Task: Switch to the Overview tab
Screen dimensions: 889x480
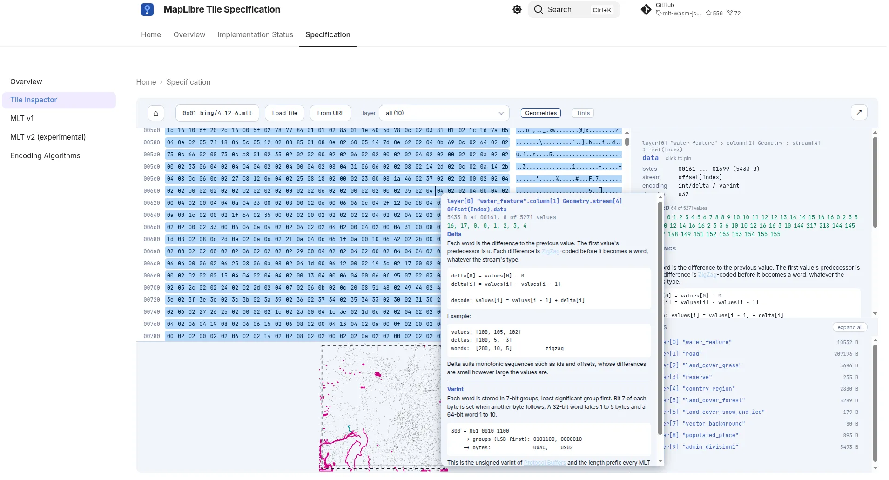Action: (x=189, y=34)
